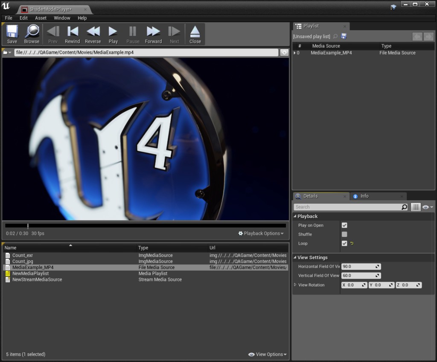Reverse media playback
This screenshot has width=437, height=362.
coord(93,34)
